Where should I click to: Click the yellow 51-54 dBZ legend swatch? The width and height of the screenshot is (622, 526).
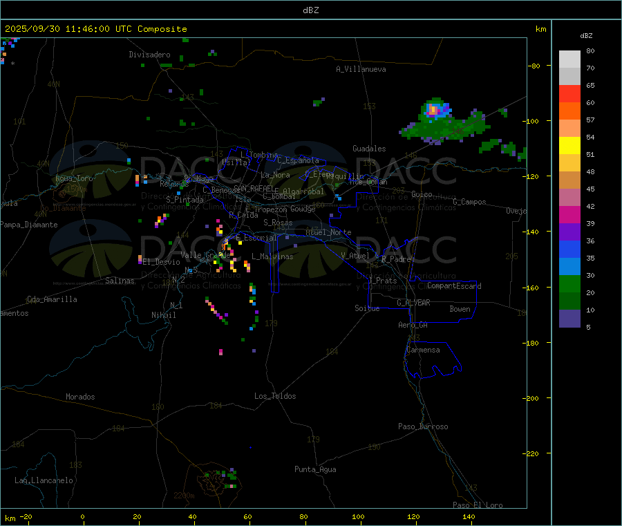pos(569,146)
